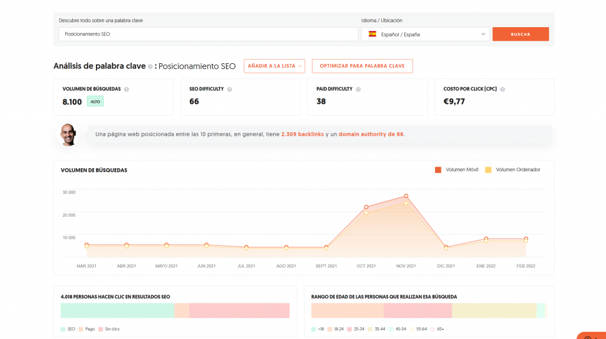Click help icon beside PAID DIFFICULTY
This screenshot has width=606, height=339.
[358, 89]
